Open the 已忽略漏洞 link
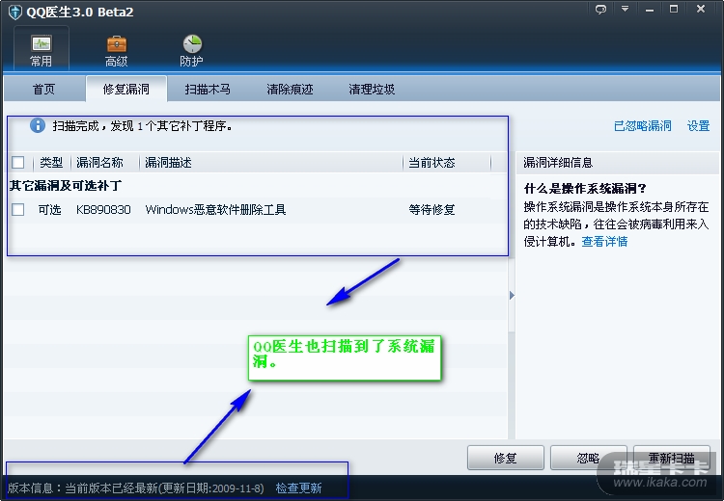This screenshot has height=501, width=724. click(x=642, y=126)
